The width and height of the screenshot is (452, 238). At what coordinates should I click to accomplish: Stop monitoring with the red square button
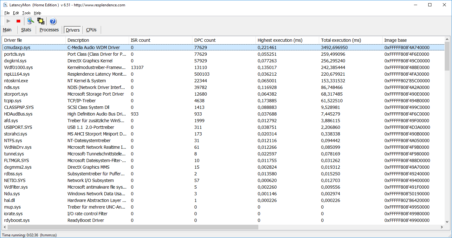[x=18, y=21]
